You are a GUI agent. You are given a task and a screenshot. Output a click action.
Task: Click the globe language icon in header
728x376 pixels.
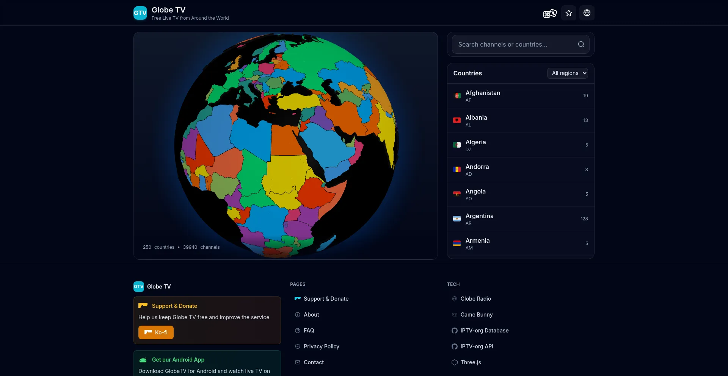[x=587, y=13]
